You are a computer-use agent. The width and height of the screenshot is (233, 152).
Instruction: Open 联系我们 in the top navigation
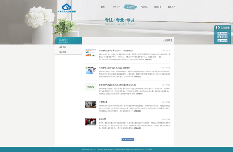coord(172,7)
